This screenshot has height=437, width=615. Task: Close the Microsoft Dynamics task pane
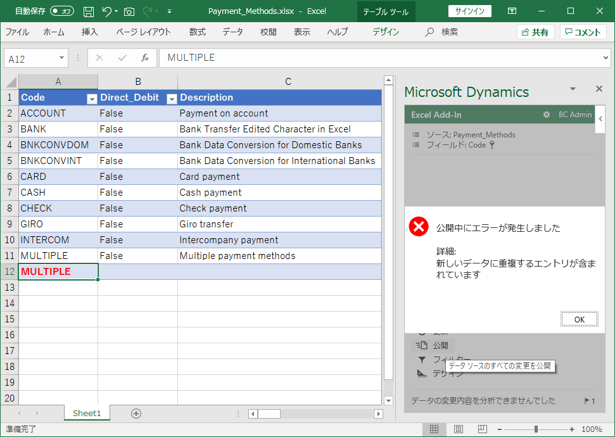coord(599,89)
